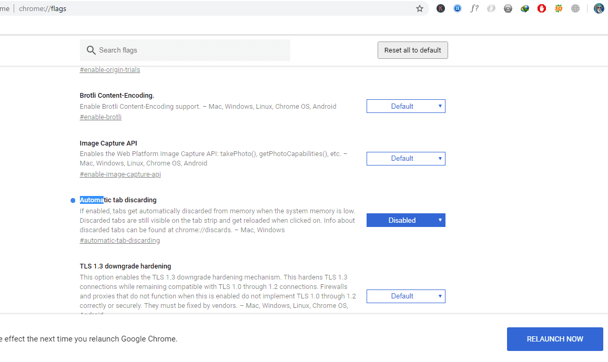The image size is (608, 362).
Task: Click the blue circle 'a' extension icon
Action: (458, 8)
